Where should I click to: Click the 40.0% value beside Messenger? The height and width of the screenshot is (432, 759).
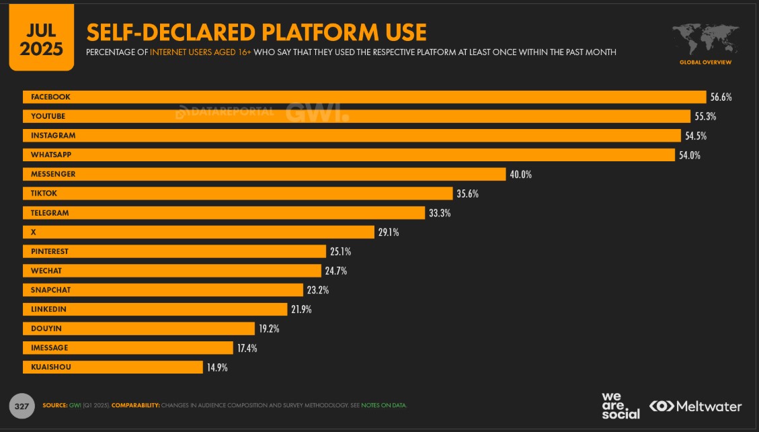(521, 175)
